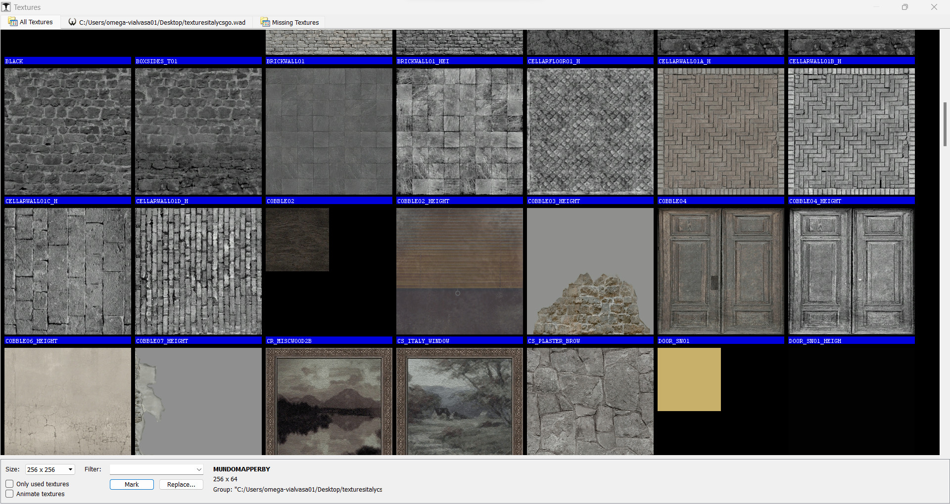This screenshot has width=950, height=504.
Task: Select the COBBLE02 texture
Action: [329, 131]
